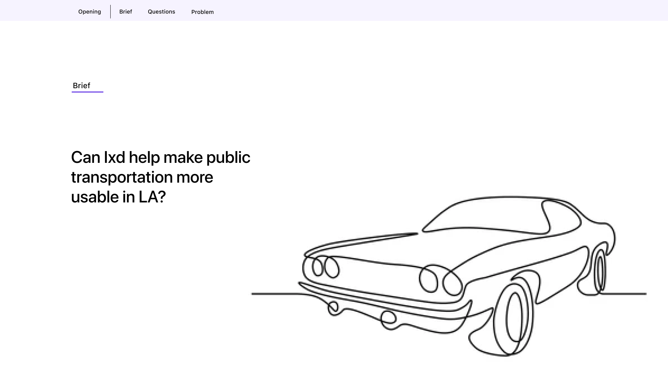
Task: Click the ground line left of car
Action: [275, 294]
